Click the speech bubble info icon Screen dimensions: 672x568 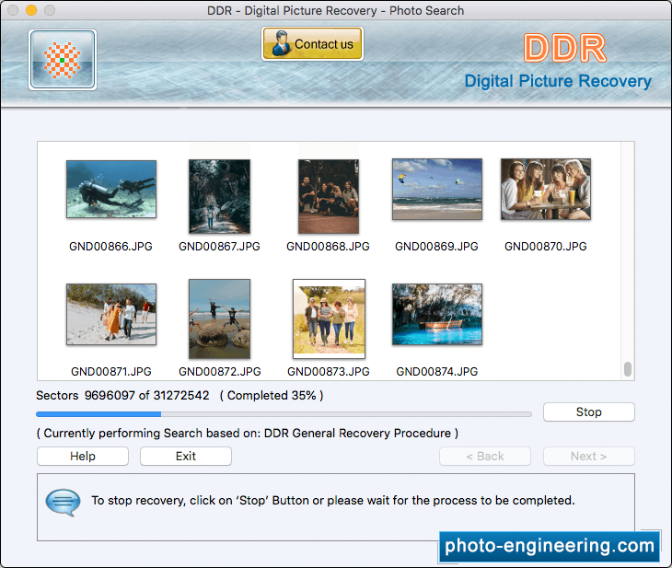point(63,503)
